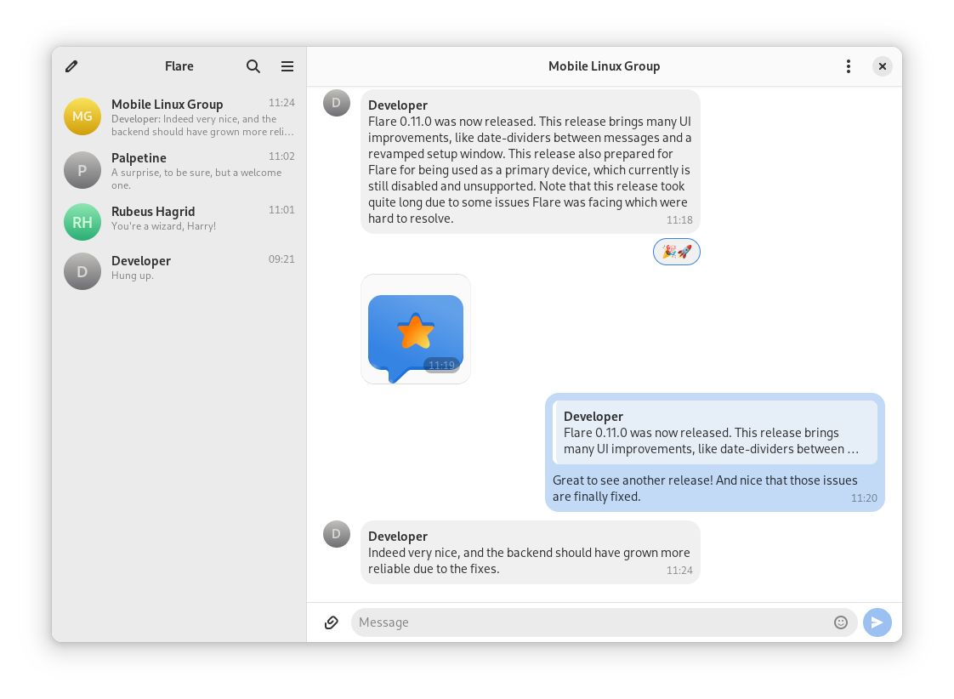Select the Developer conversation labeled 'Hung up.'
The height and width of the screenshot is (699, 954).
[x=179, y=268]
